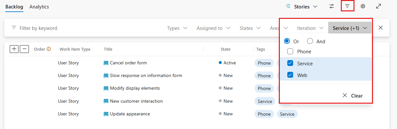Open Slow response on information form story
Screen dimensions: 397x129
(x=146, y=75)
